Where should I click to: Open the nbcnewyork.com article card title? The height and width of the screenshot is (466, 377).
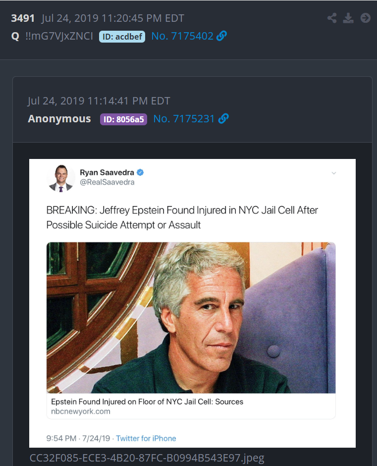point(147,402)
